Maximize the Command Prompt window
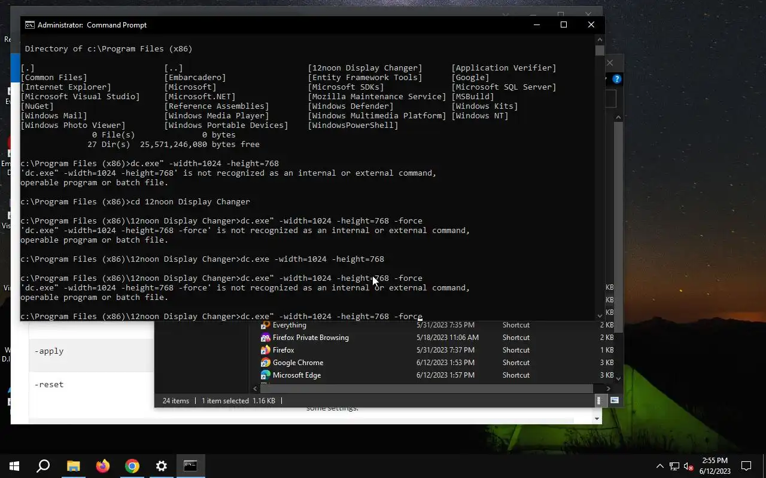The width and height of the screenshot is (766, 478). [x=564, y=24]
